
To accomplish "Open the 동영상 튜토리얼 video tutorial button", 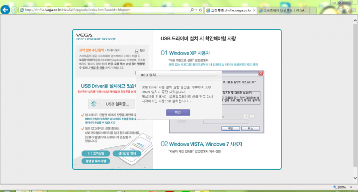I will click(95, 161).
